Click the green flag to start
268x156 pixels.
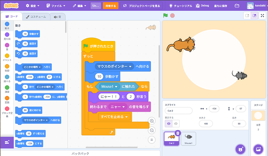(x=165, y=16)
